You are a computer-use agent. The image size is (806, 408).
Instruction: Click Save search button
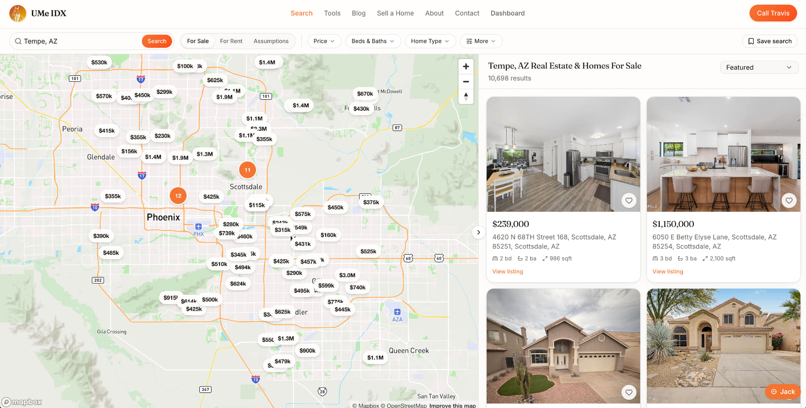pos(769,41)
